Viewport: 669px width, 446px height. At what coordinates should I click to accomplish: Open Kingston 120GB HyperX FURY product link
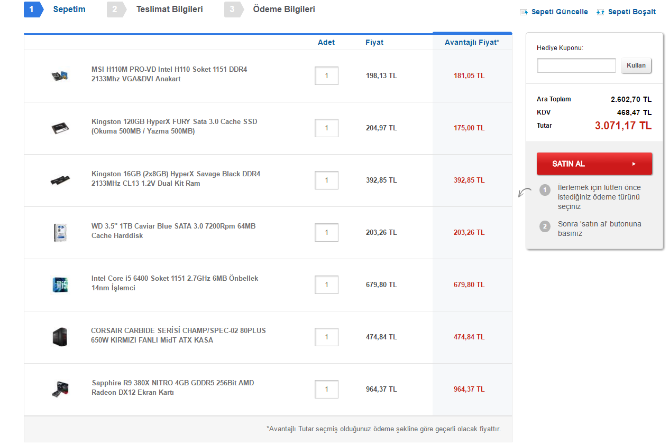175,126
